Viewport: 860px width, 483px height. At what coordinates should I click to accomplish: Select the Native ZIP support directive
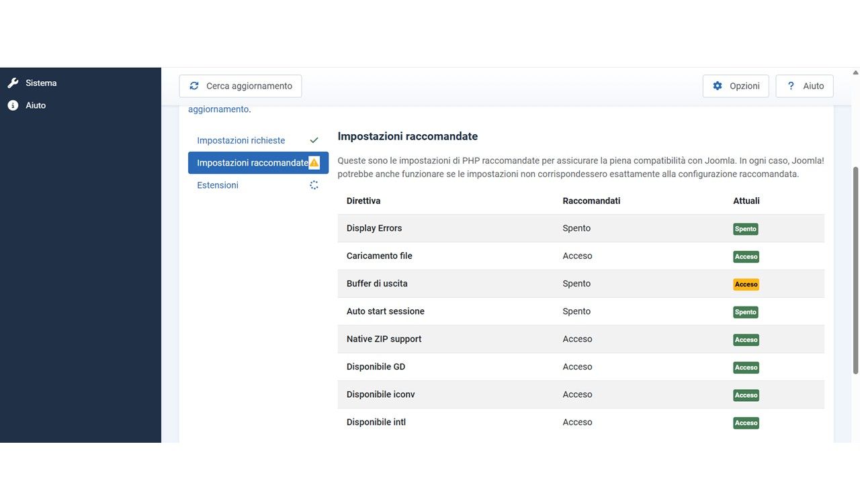384,339
